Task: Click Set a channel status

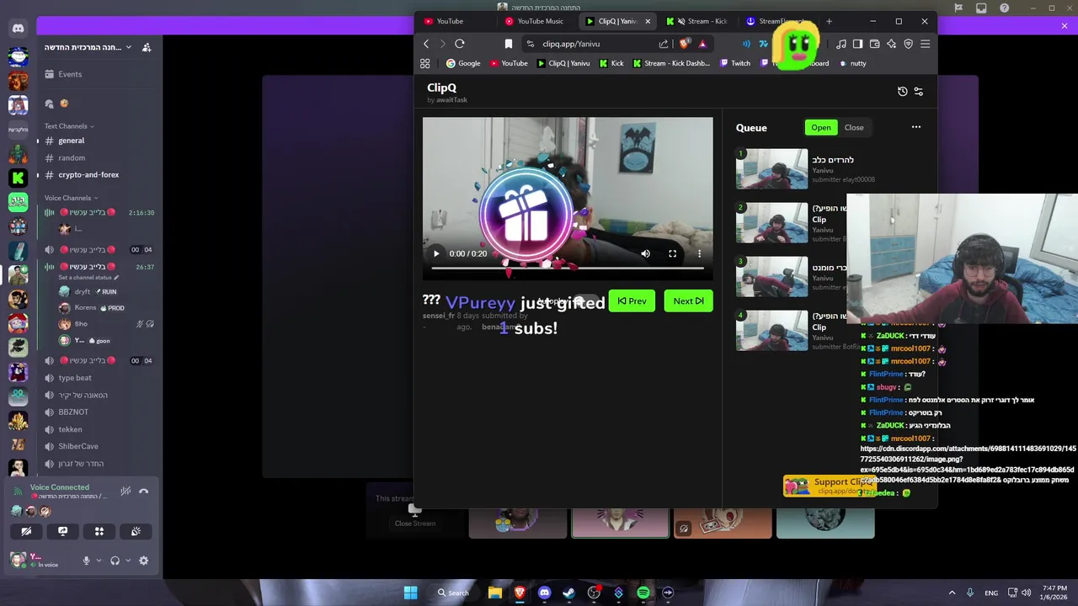Action: tap(88, 278)
